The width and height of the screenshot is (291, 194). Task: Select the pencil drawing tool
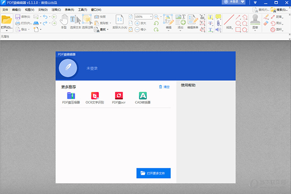(266, 17)
